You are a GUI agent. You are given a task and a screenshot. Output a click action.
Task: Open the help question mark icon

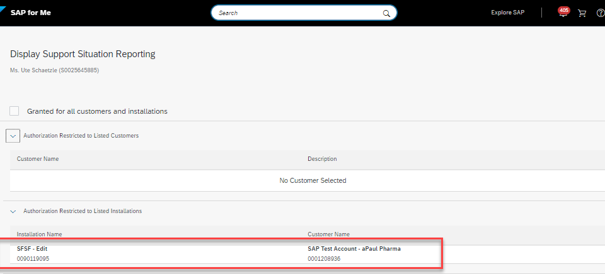point(601,13)
